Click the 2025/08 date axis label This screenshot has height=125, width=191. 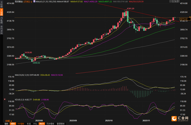39,120
